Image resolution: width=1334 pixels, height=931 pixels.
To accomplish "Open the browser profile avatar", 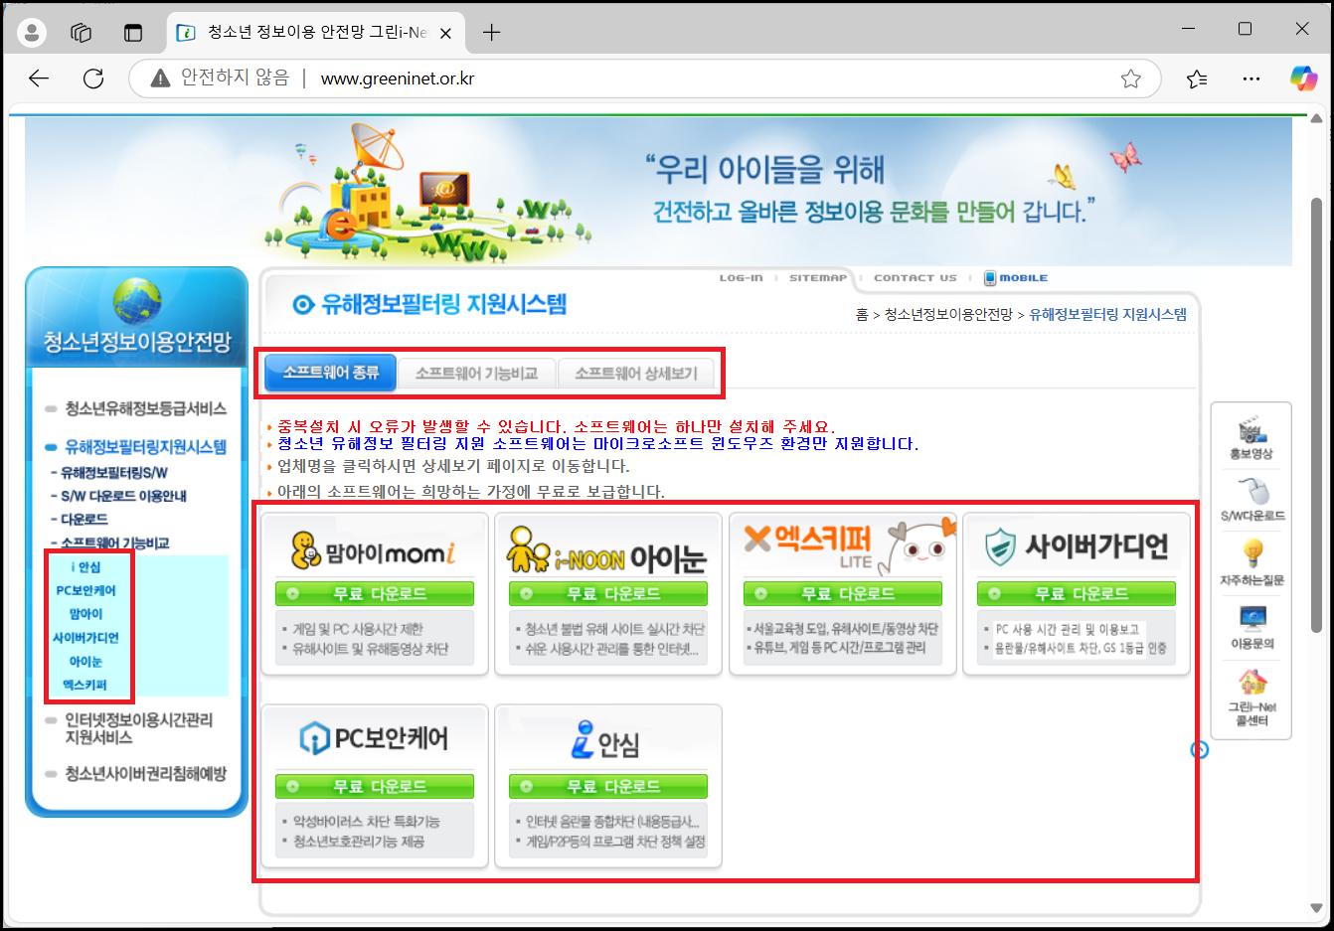I will (32, 32).
